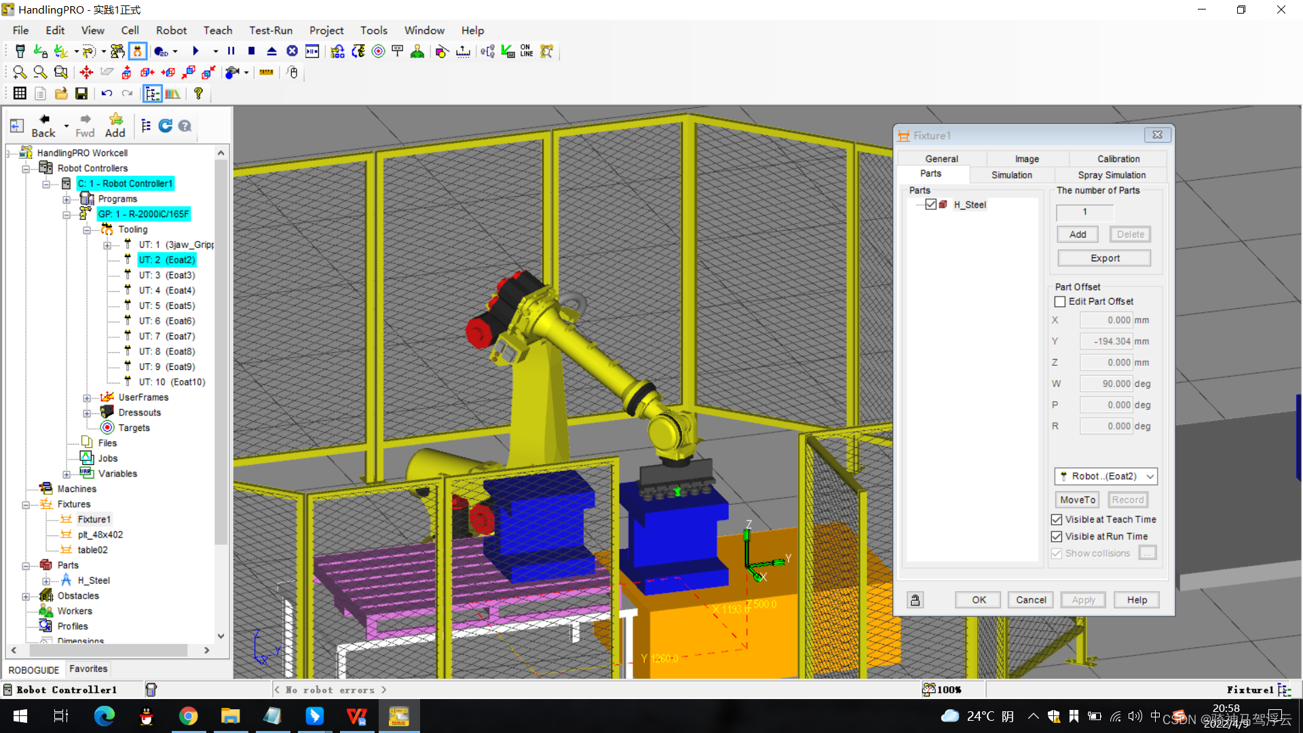Click the eject/unload triangle icon

click(x=271, y=52)
